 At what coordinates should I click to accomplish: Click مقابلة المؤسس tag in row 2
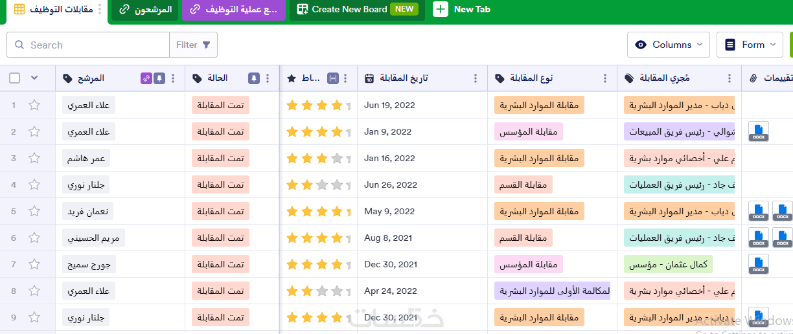pos(529,131)
